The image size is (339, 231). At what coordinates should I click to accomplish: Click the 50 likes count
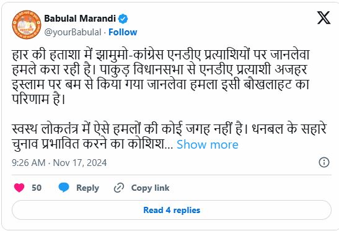coord(37,188)
